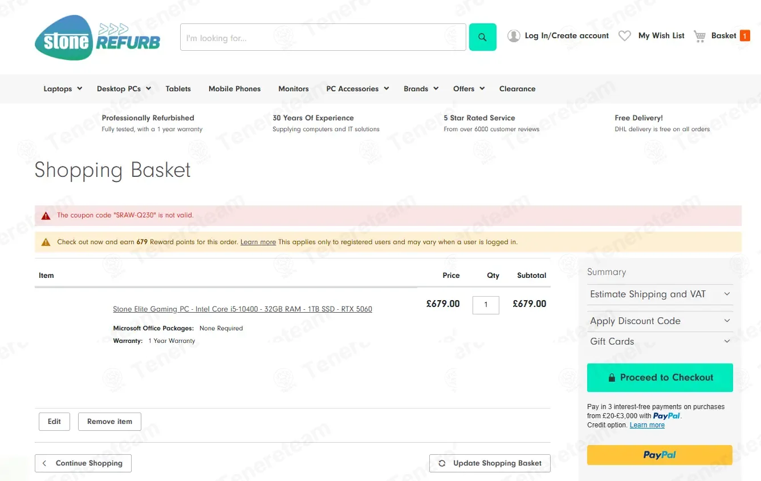The width and height of the screenshot is (761, 481).
Task: Click Proceed to Checkout button
Action: (660, 378)
